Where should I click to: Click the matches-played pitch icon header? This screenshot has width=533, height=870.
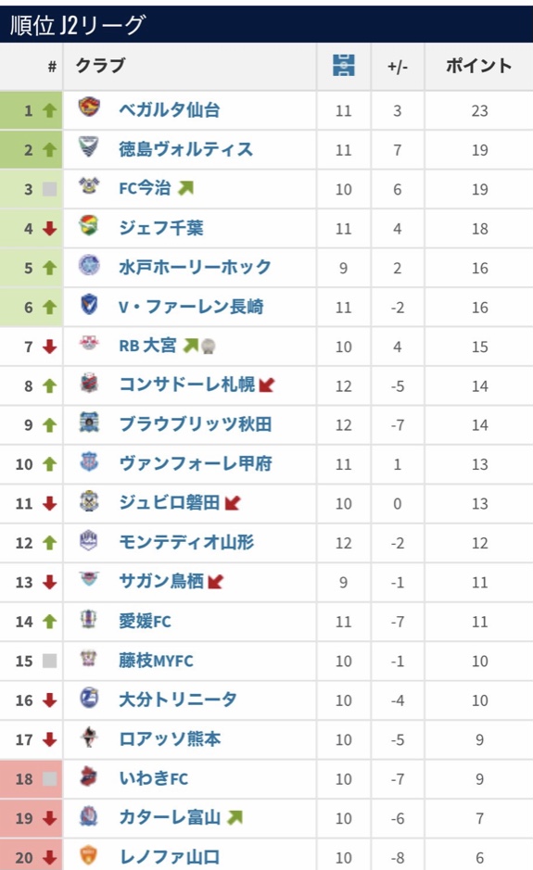point(344,66)
